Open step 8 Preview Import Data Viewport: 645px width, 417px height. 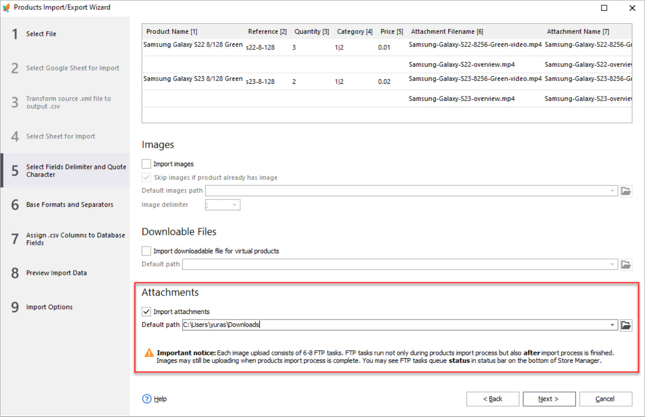pos(65,273)
